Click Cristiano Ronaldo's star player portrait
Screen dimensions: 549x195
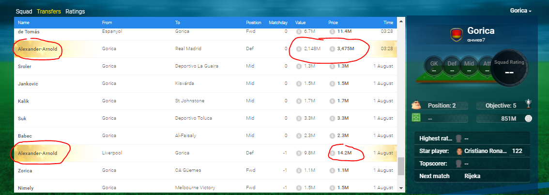[x=459, y=152]
